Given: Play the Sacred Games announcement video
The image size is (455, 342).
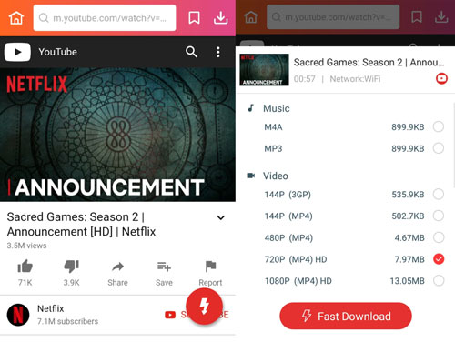Looking at the screenshot, I should coord(117,135).
